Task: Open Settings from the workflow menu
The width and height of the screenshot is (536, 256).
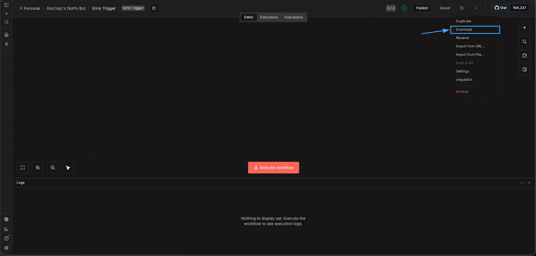Action: tap(476, 71)
